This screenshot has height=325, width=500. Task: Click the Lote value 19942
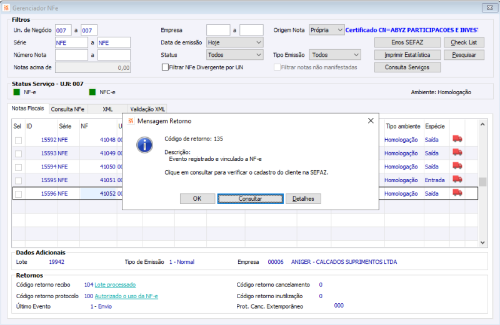click(x=56, y=262)
